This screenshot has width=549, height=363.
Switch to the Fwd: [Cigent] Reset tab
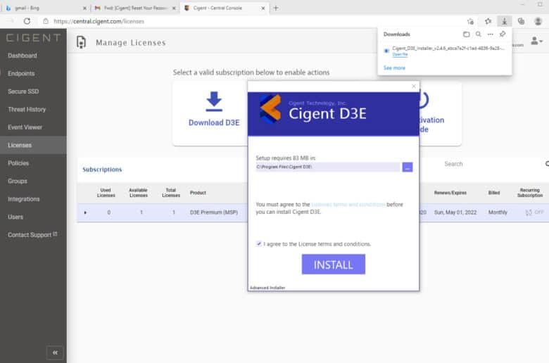pos(135,8)
